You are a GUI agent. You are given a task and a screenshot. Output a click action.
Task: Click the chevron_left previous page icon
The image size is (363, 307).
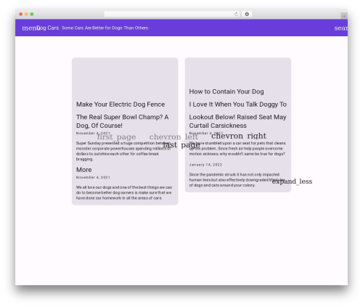point(174,137)
